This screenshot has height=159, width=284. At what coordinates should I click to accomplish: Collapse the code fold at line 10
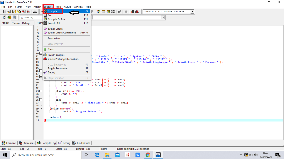click(41, 53)
